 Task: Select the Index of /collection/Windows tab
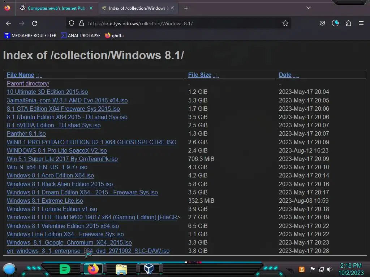click(x=138, y=8)
